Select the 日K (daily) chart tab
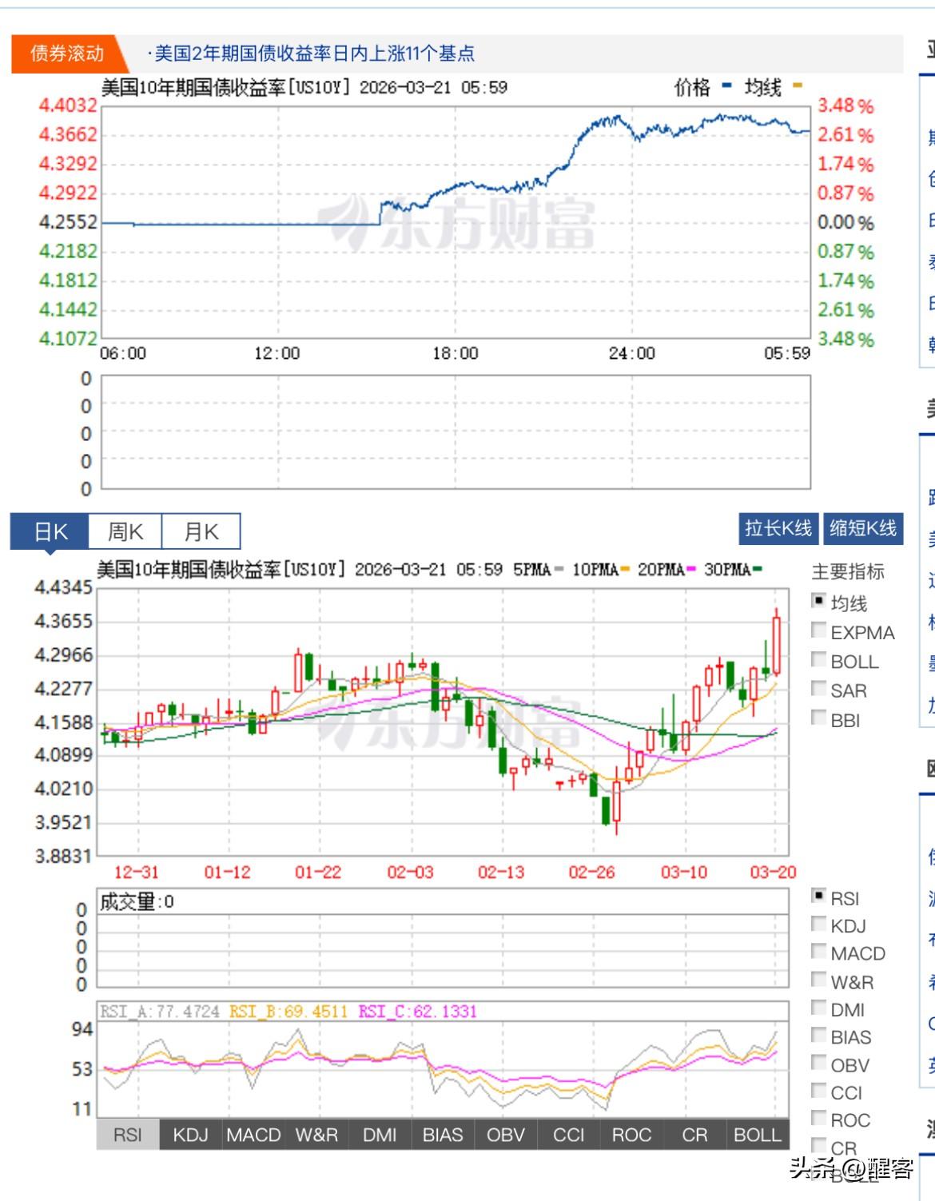935x1201 pixels. tap(50, 531)
